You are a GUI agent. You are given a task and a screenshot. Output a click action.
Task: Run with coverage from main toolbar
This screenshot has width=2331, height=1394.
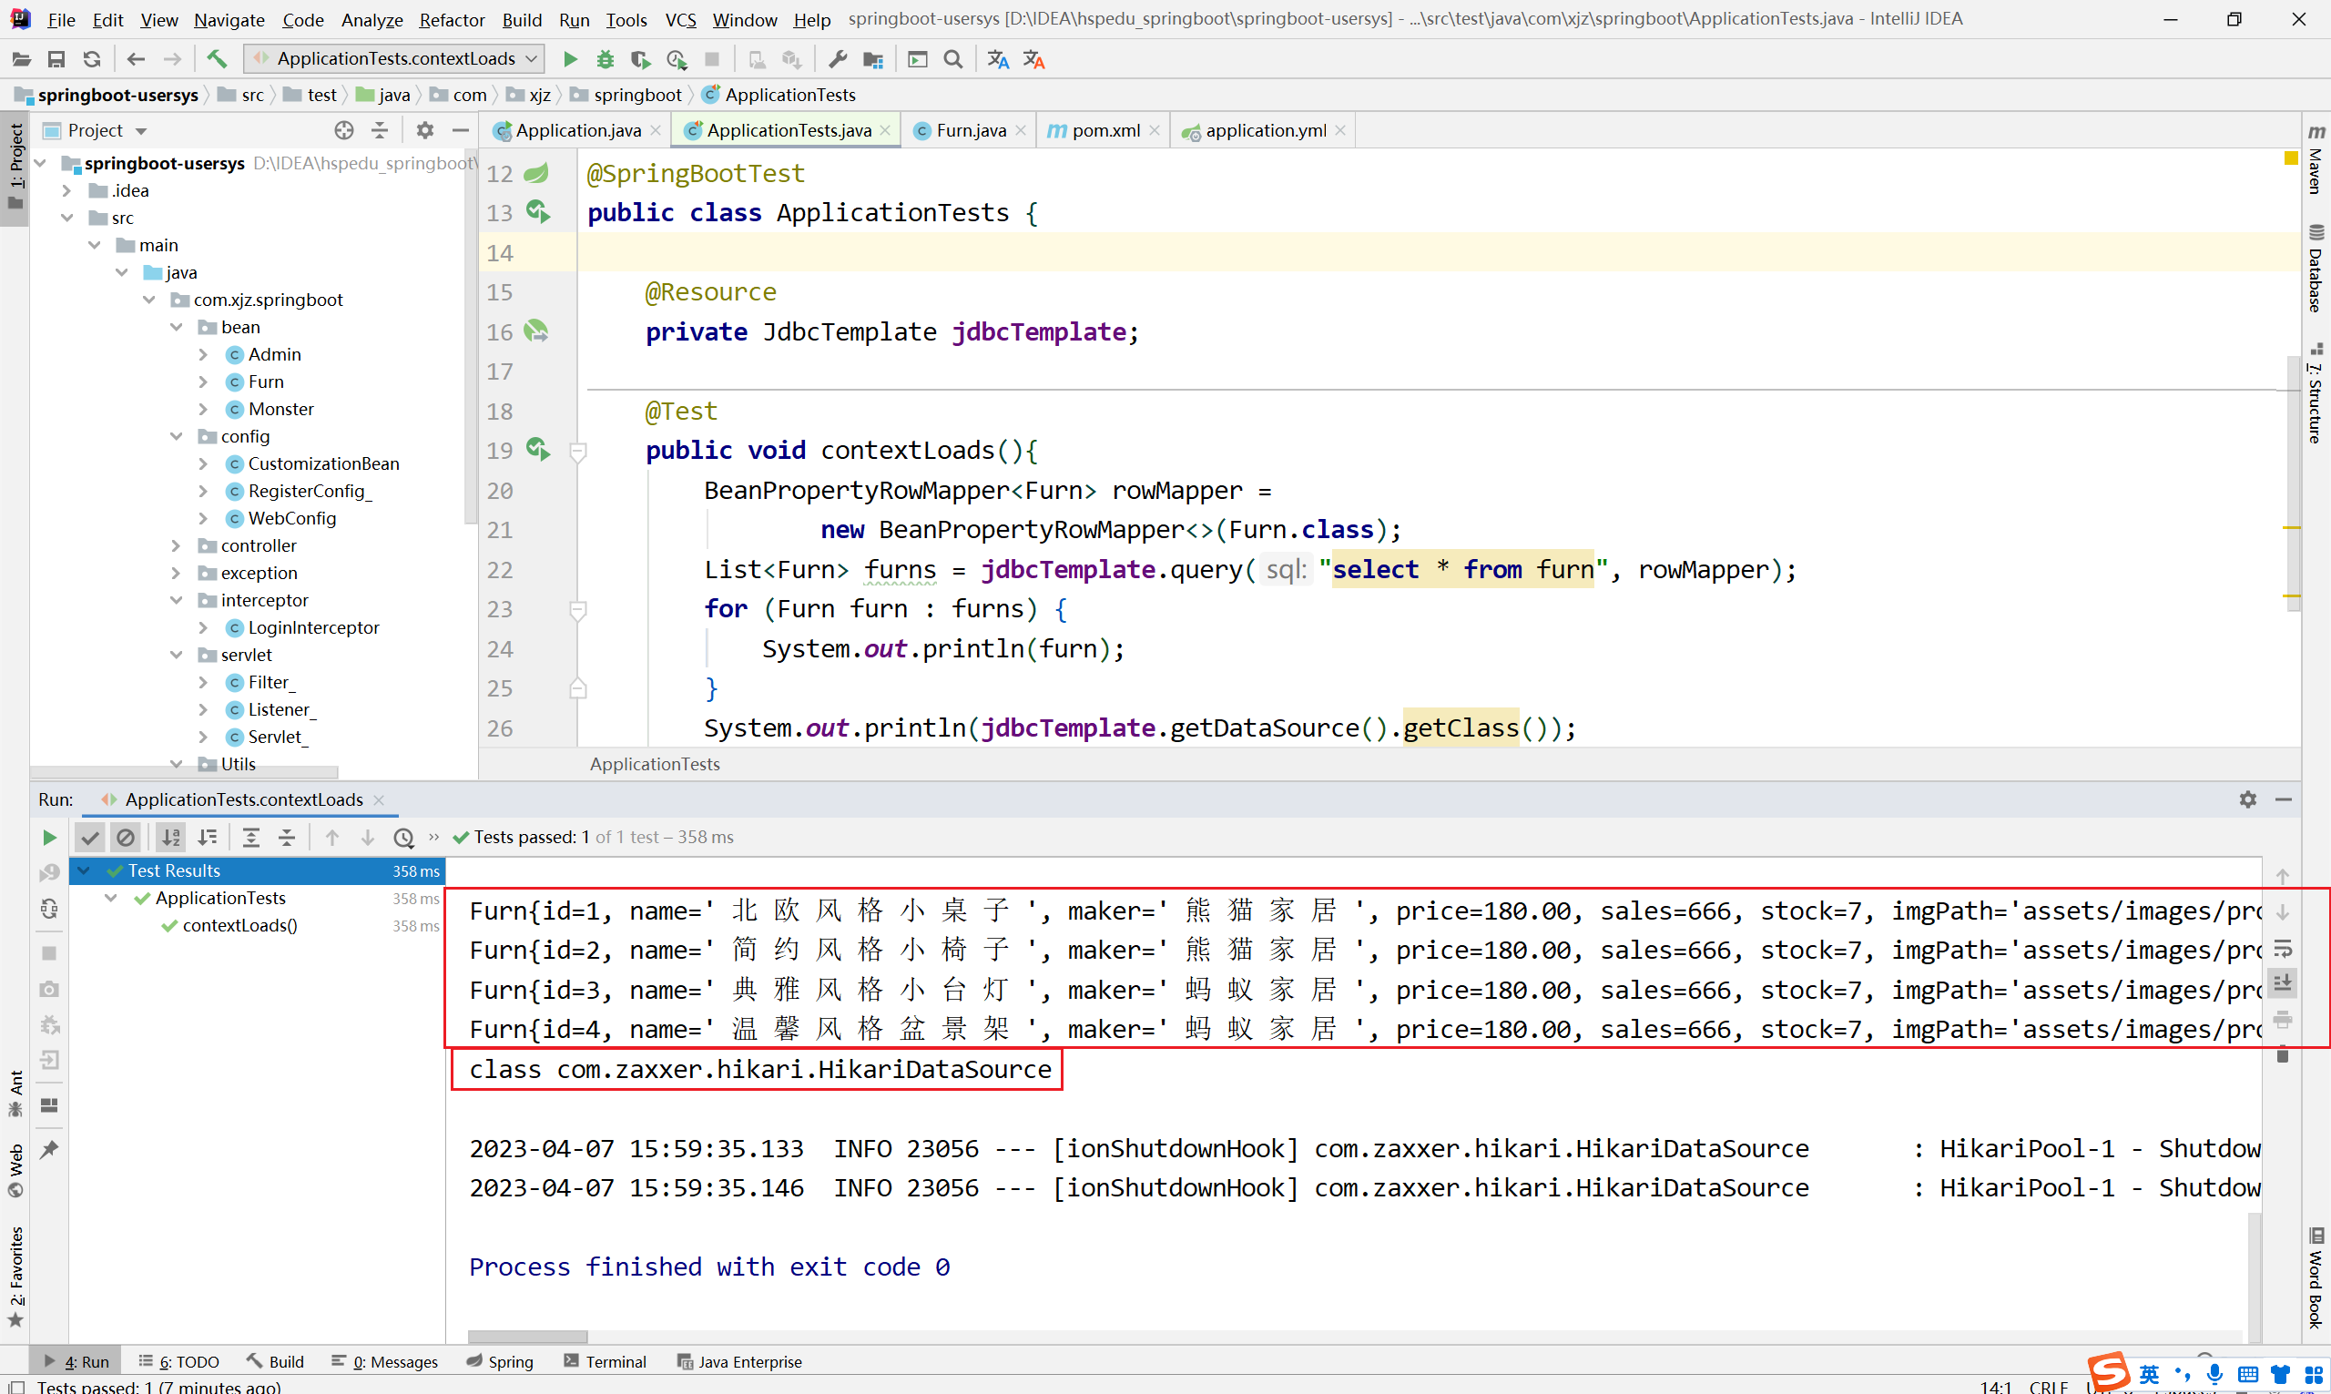point(640,59)
